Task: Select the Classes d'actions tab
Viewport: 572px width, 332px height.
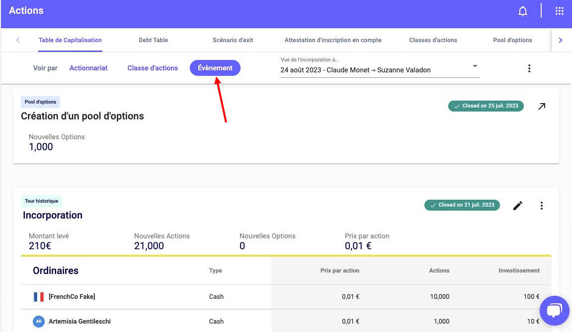Action: [433, 40]
